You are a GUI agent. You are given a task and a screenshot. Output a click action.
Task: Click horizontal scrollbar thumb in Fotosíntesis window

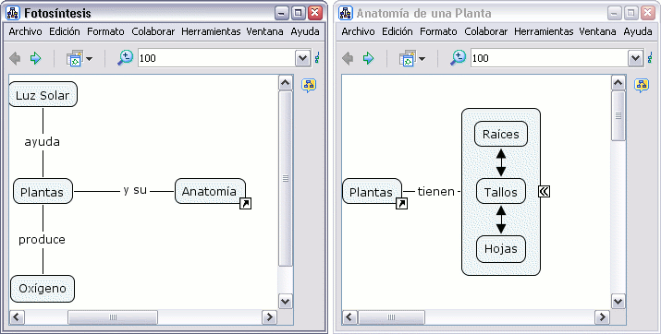(113, 317)
